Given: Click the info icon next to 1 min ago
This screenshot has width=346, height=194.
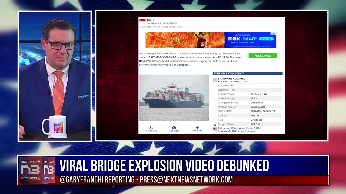Looking at the screenshot, I should coord(264,107).
